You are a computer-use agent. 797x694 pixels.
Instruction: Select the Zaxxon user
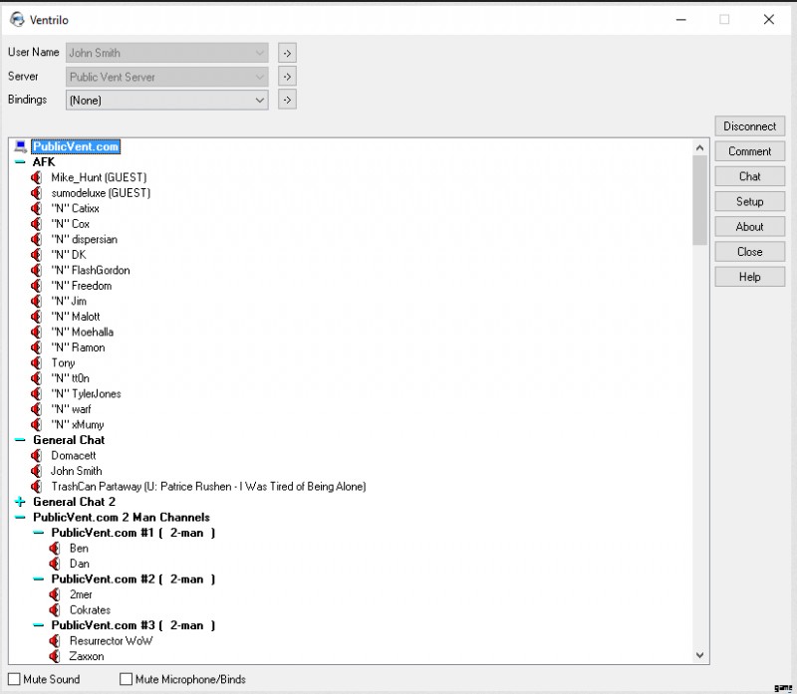pos(87,656)
